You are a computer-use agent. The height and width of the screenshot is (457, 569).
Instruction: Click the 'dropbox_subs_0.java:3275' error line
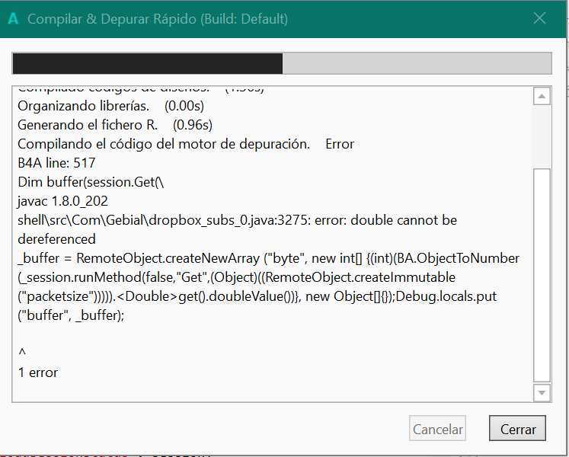pyautogui.click(x=237, y=220)
